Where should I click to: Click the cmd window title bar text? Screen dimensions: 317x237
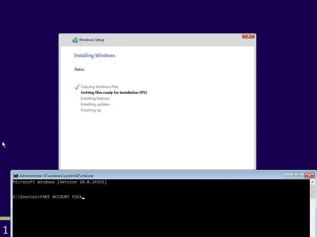tap(56, 176)
